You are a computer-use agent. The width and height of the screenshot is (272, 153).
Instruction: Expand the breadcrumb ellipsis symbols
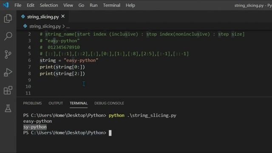tap(68, 27)
